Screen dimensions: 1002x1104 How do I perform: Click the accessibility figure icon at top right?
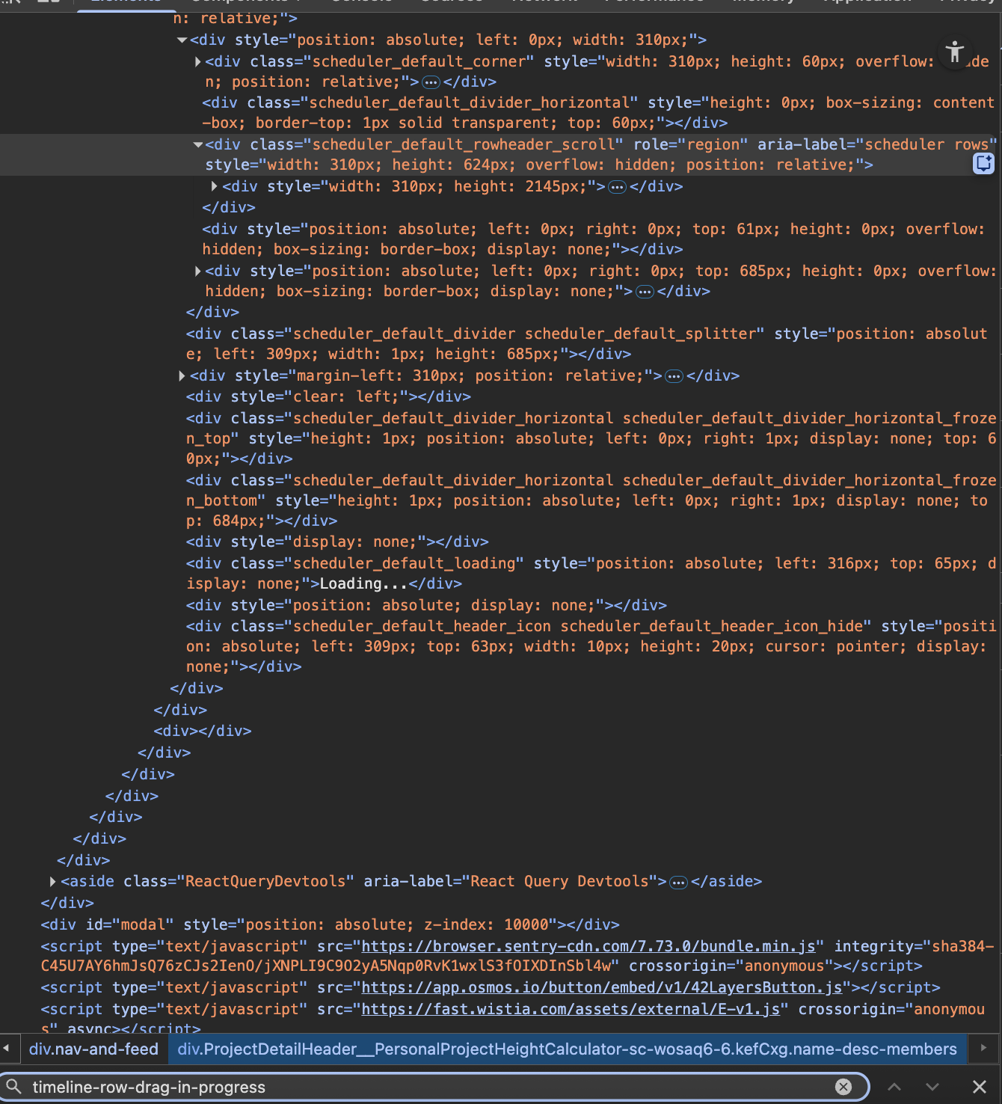tap(954, 52)
